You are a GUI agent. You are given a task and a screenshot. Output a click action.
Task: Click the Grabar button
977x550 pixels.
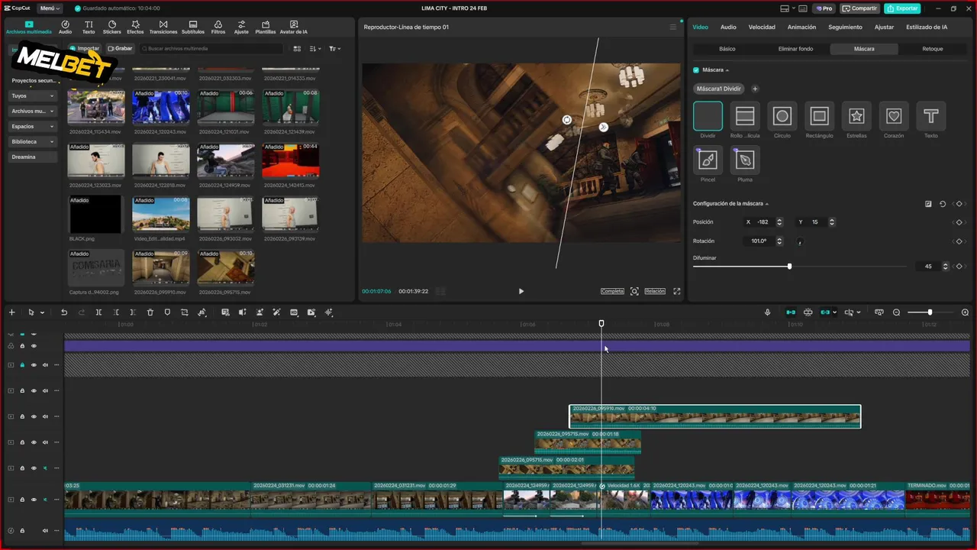[120, 49]
